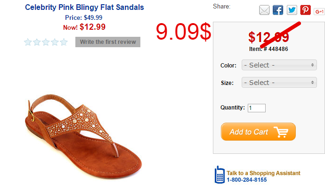Image resolution: width=325 pixels, height=185 pixels.
Task: Share the product via email envelope icon
Action: pos(264,10)
